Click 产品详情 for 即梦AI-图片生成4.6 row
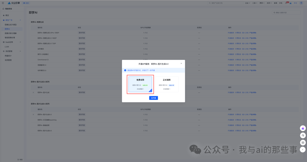This screenshot has width=307, height=162. click(x=253, y=131)
